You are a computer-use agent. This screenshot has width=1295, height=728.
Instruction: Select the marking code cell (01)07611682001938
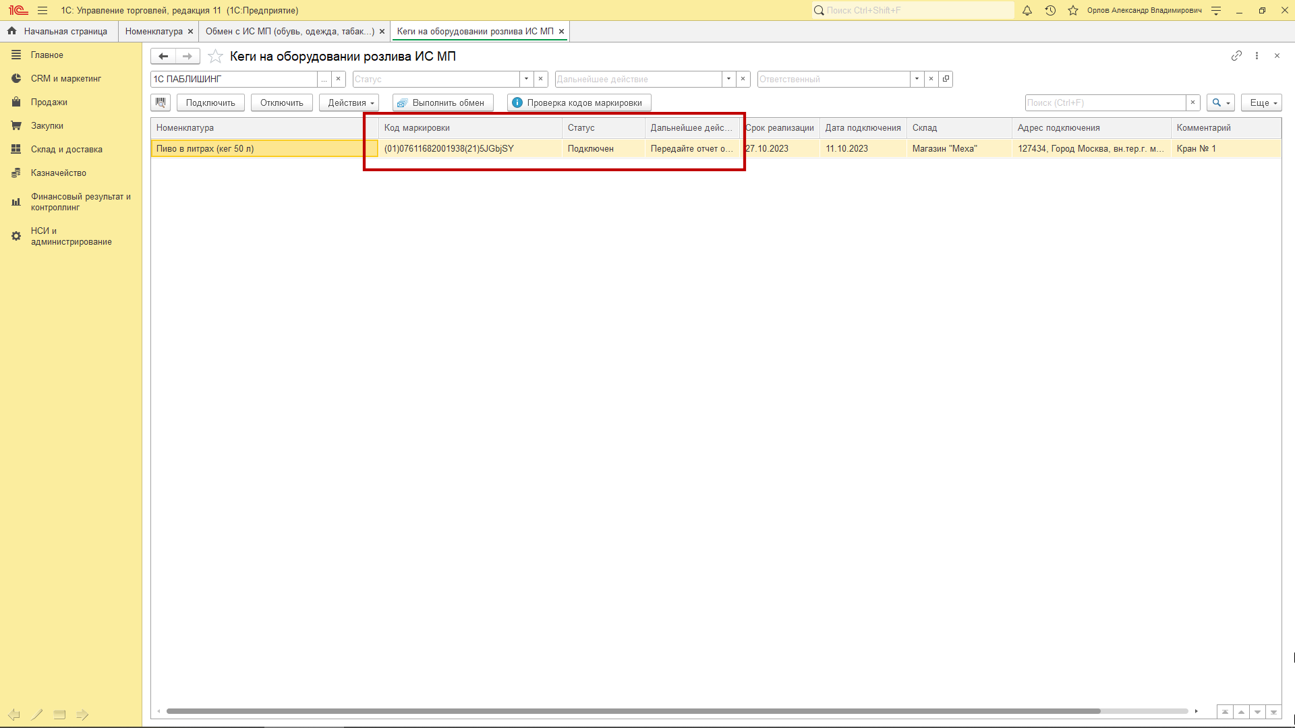tap(470, 149)
